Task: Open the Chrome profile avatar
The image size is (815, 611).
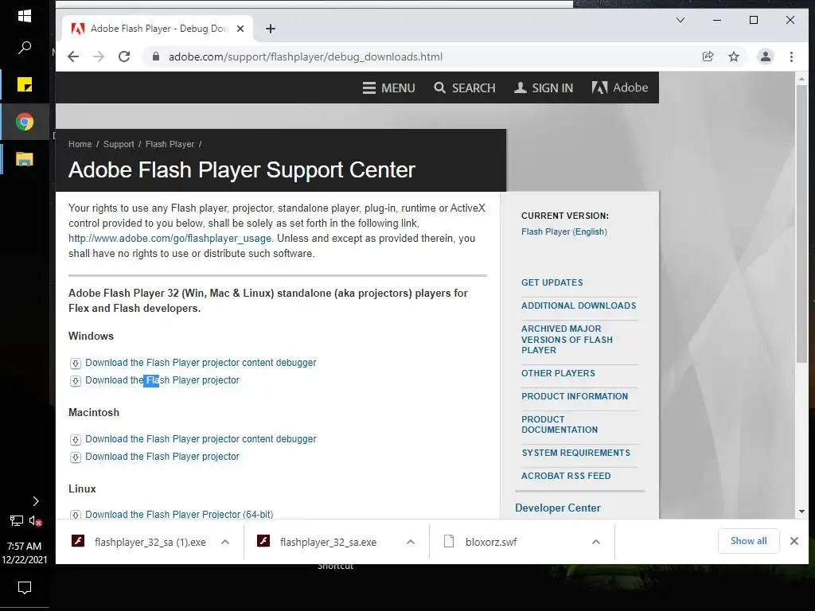Action: point(765,56)
